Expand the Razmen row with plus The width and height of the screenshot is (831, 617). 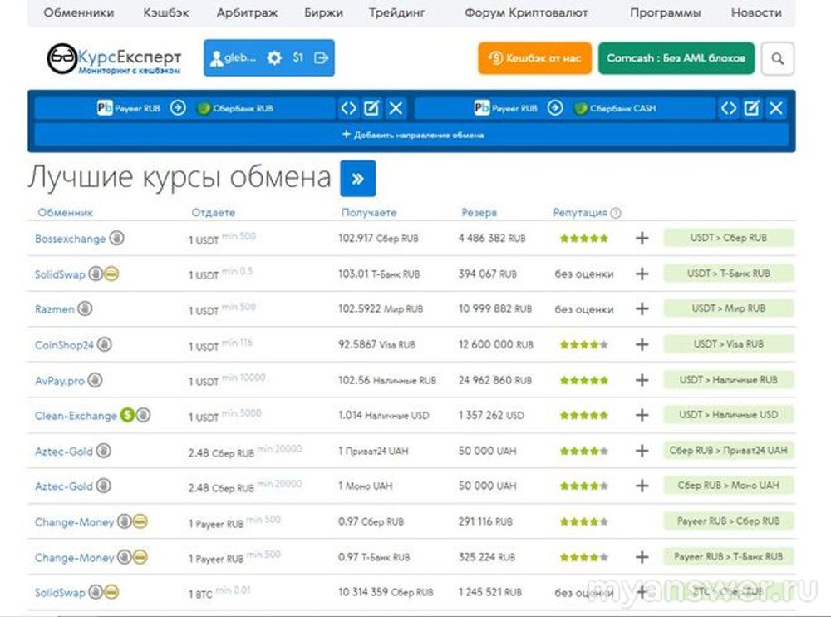(642, 309)
